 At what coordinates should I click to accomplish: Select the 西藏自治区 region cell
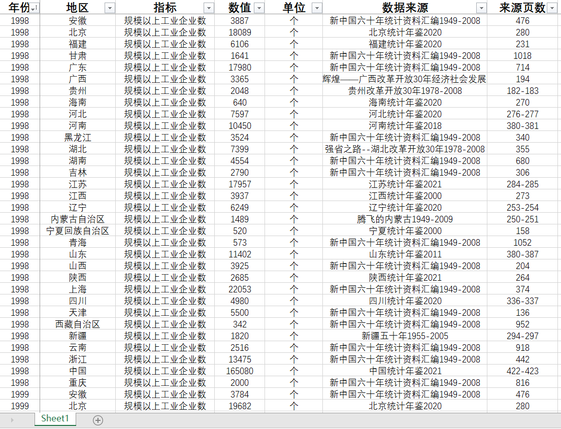78,324
